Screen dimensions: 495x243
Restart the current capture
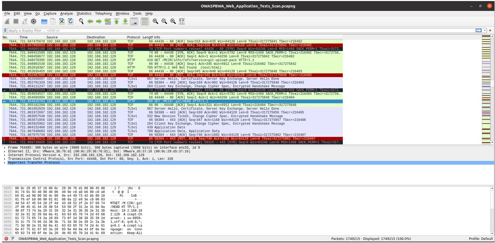(x=25, y=21)
